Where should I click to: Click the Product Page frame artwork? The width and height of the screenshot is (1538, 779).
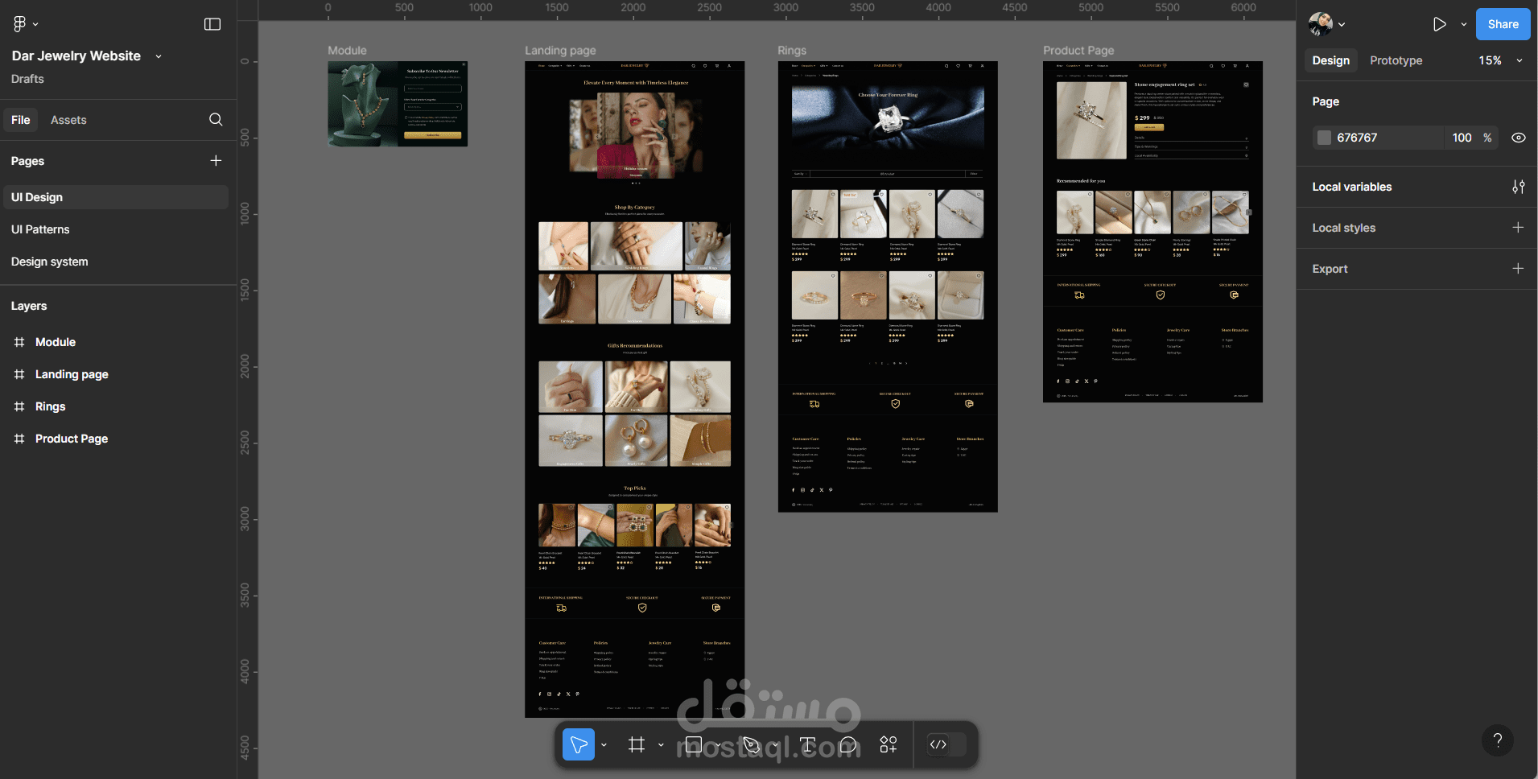pos(1152,232)
